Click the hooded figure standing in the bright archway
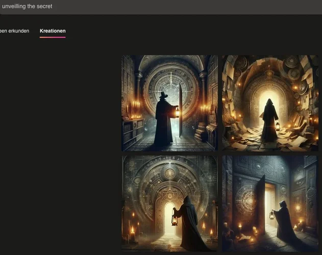 pos(269,121)
